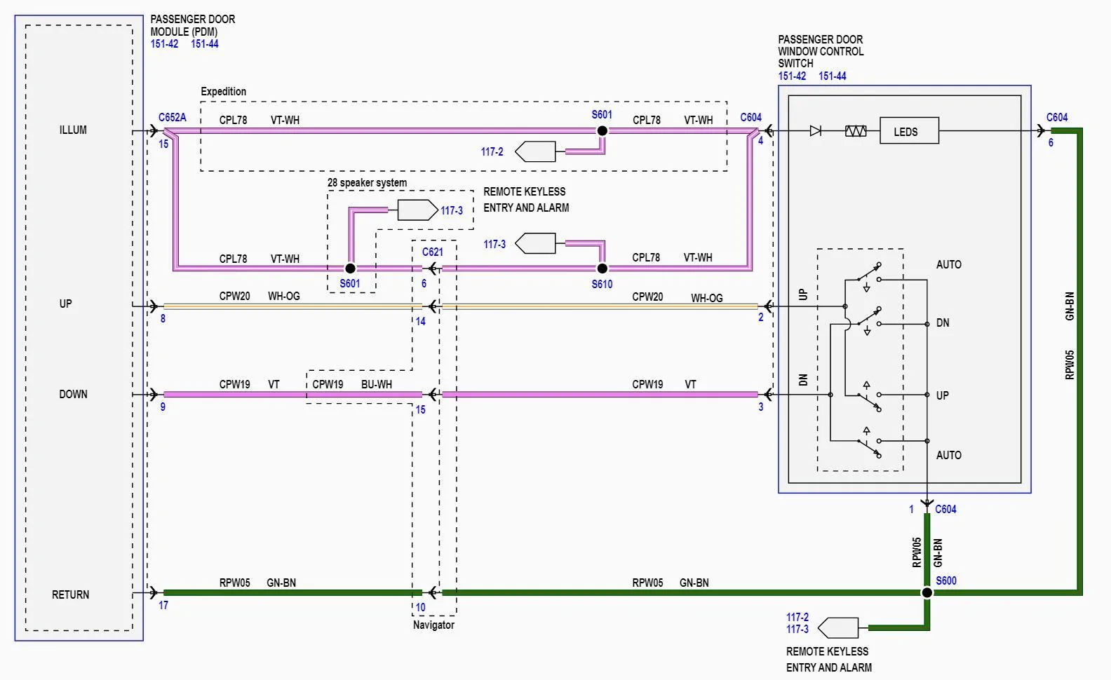Open the 151-44 reference under Window Control Switch
This screenshot has width=1111, height=680.
coord(832,76)
